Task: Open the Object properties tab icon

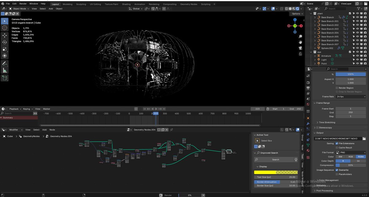Action: (308, 118)
